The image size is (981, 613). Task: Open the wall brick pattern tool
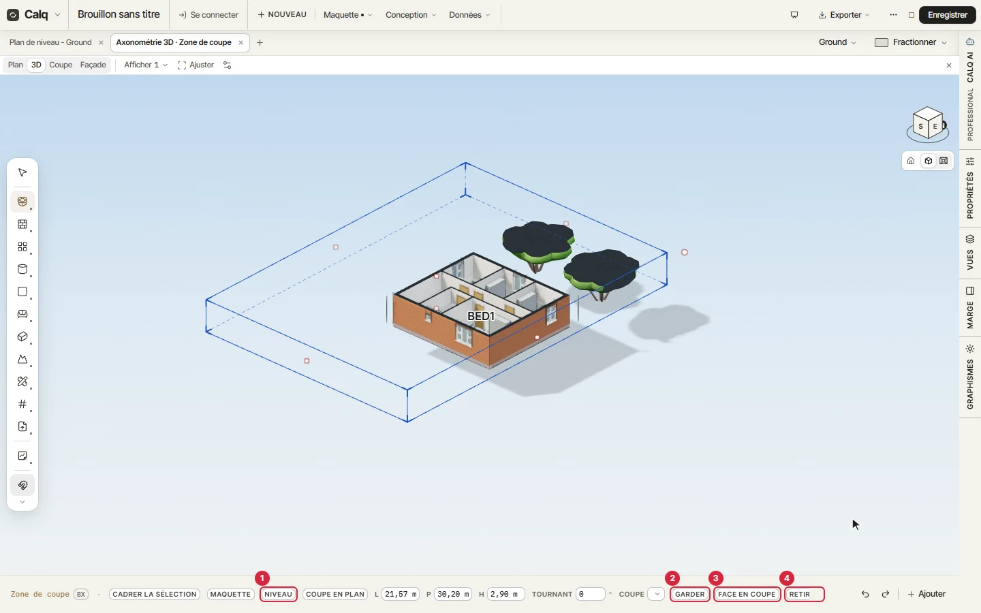coord(22,224)
